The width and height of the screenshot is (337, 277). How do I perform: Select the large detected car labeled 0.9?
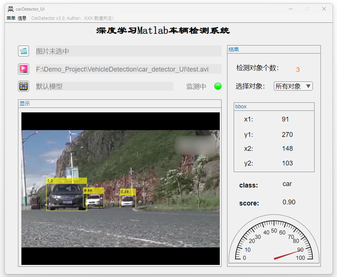point(67,196)
